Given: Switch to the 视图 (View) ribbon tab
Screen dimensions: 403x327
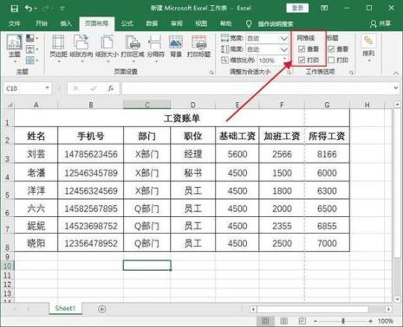Looking at the screenshot, I should (201, 23).
